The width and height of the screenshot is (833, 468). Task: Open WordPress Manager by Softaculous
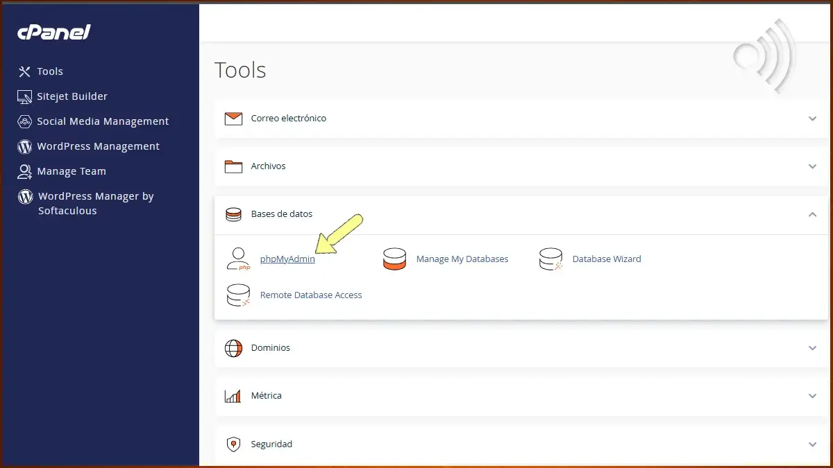(94, 203)
